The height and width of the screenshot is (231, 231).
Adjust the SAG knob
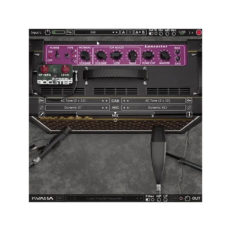[x=178, y=59]
